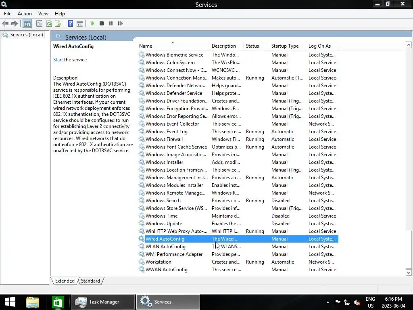Click the WLAN AutoConfig gear icon
This screenshot has height=310, width=413.
142,247
